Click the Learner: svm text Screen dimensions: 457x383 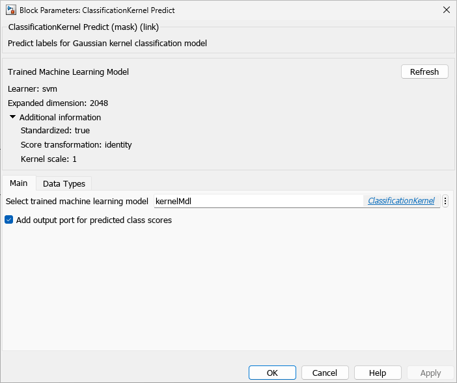[x=33, y=88]
